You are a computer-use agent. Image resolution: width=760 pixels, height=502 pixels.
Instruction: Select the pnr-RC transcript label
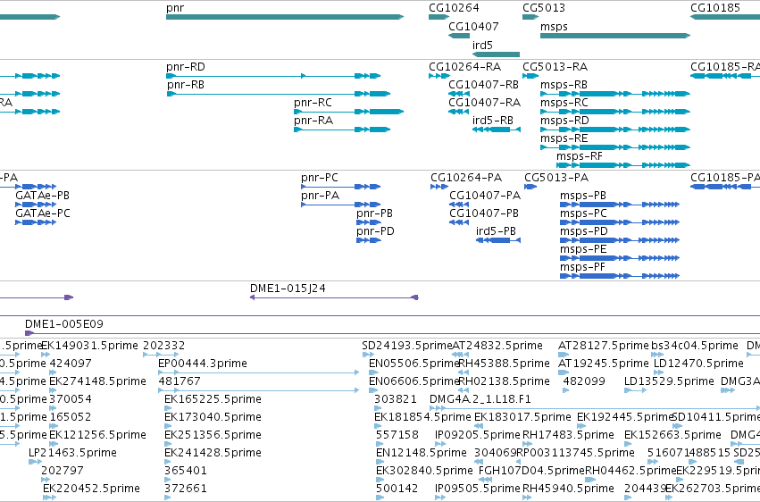coord(313,103)
